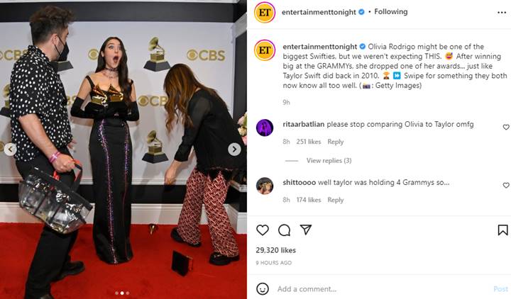The width and height of the screenshot is (511, 299).
Task: Reply to shittoooo's comment
Action: (335, 200)
